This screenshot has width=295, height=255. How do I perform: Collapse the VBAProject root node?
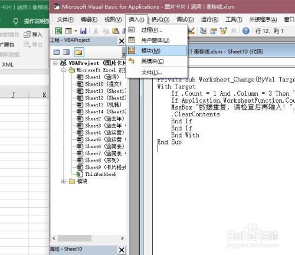(55, 63)
